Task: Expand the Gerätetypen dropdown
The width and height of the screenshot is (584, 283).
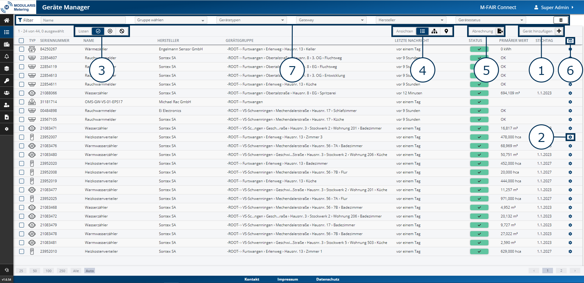Action: pyautogui.click(x=251, y=20)
